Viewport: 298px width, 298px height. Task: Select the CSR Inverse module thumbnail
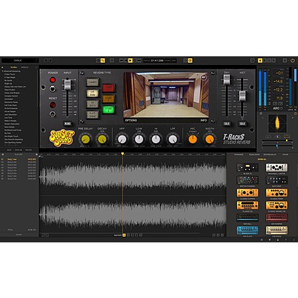[277, 218]
